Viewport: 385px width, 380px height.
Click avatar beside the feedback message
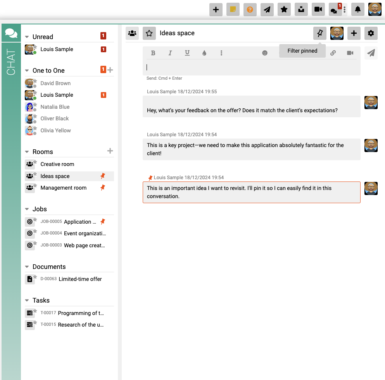[371, 103]
